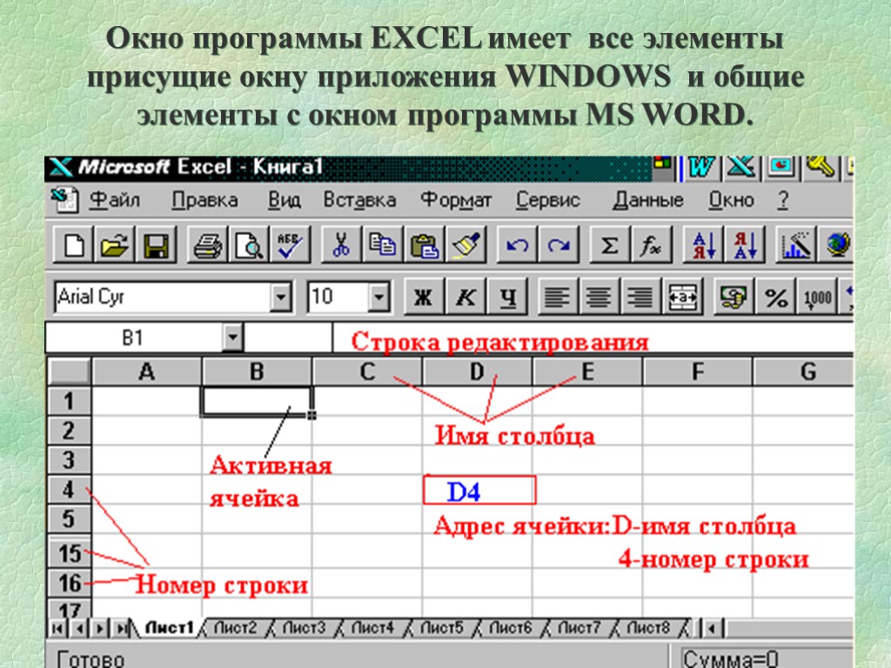Viewport: 891px width, 668px height.
Task: Open the Данные menu
Action: tap(647, 200)
